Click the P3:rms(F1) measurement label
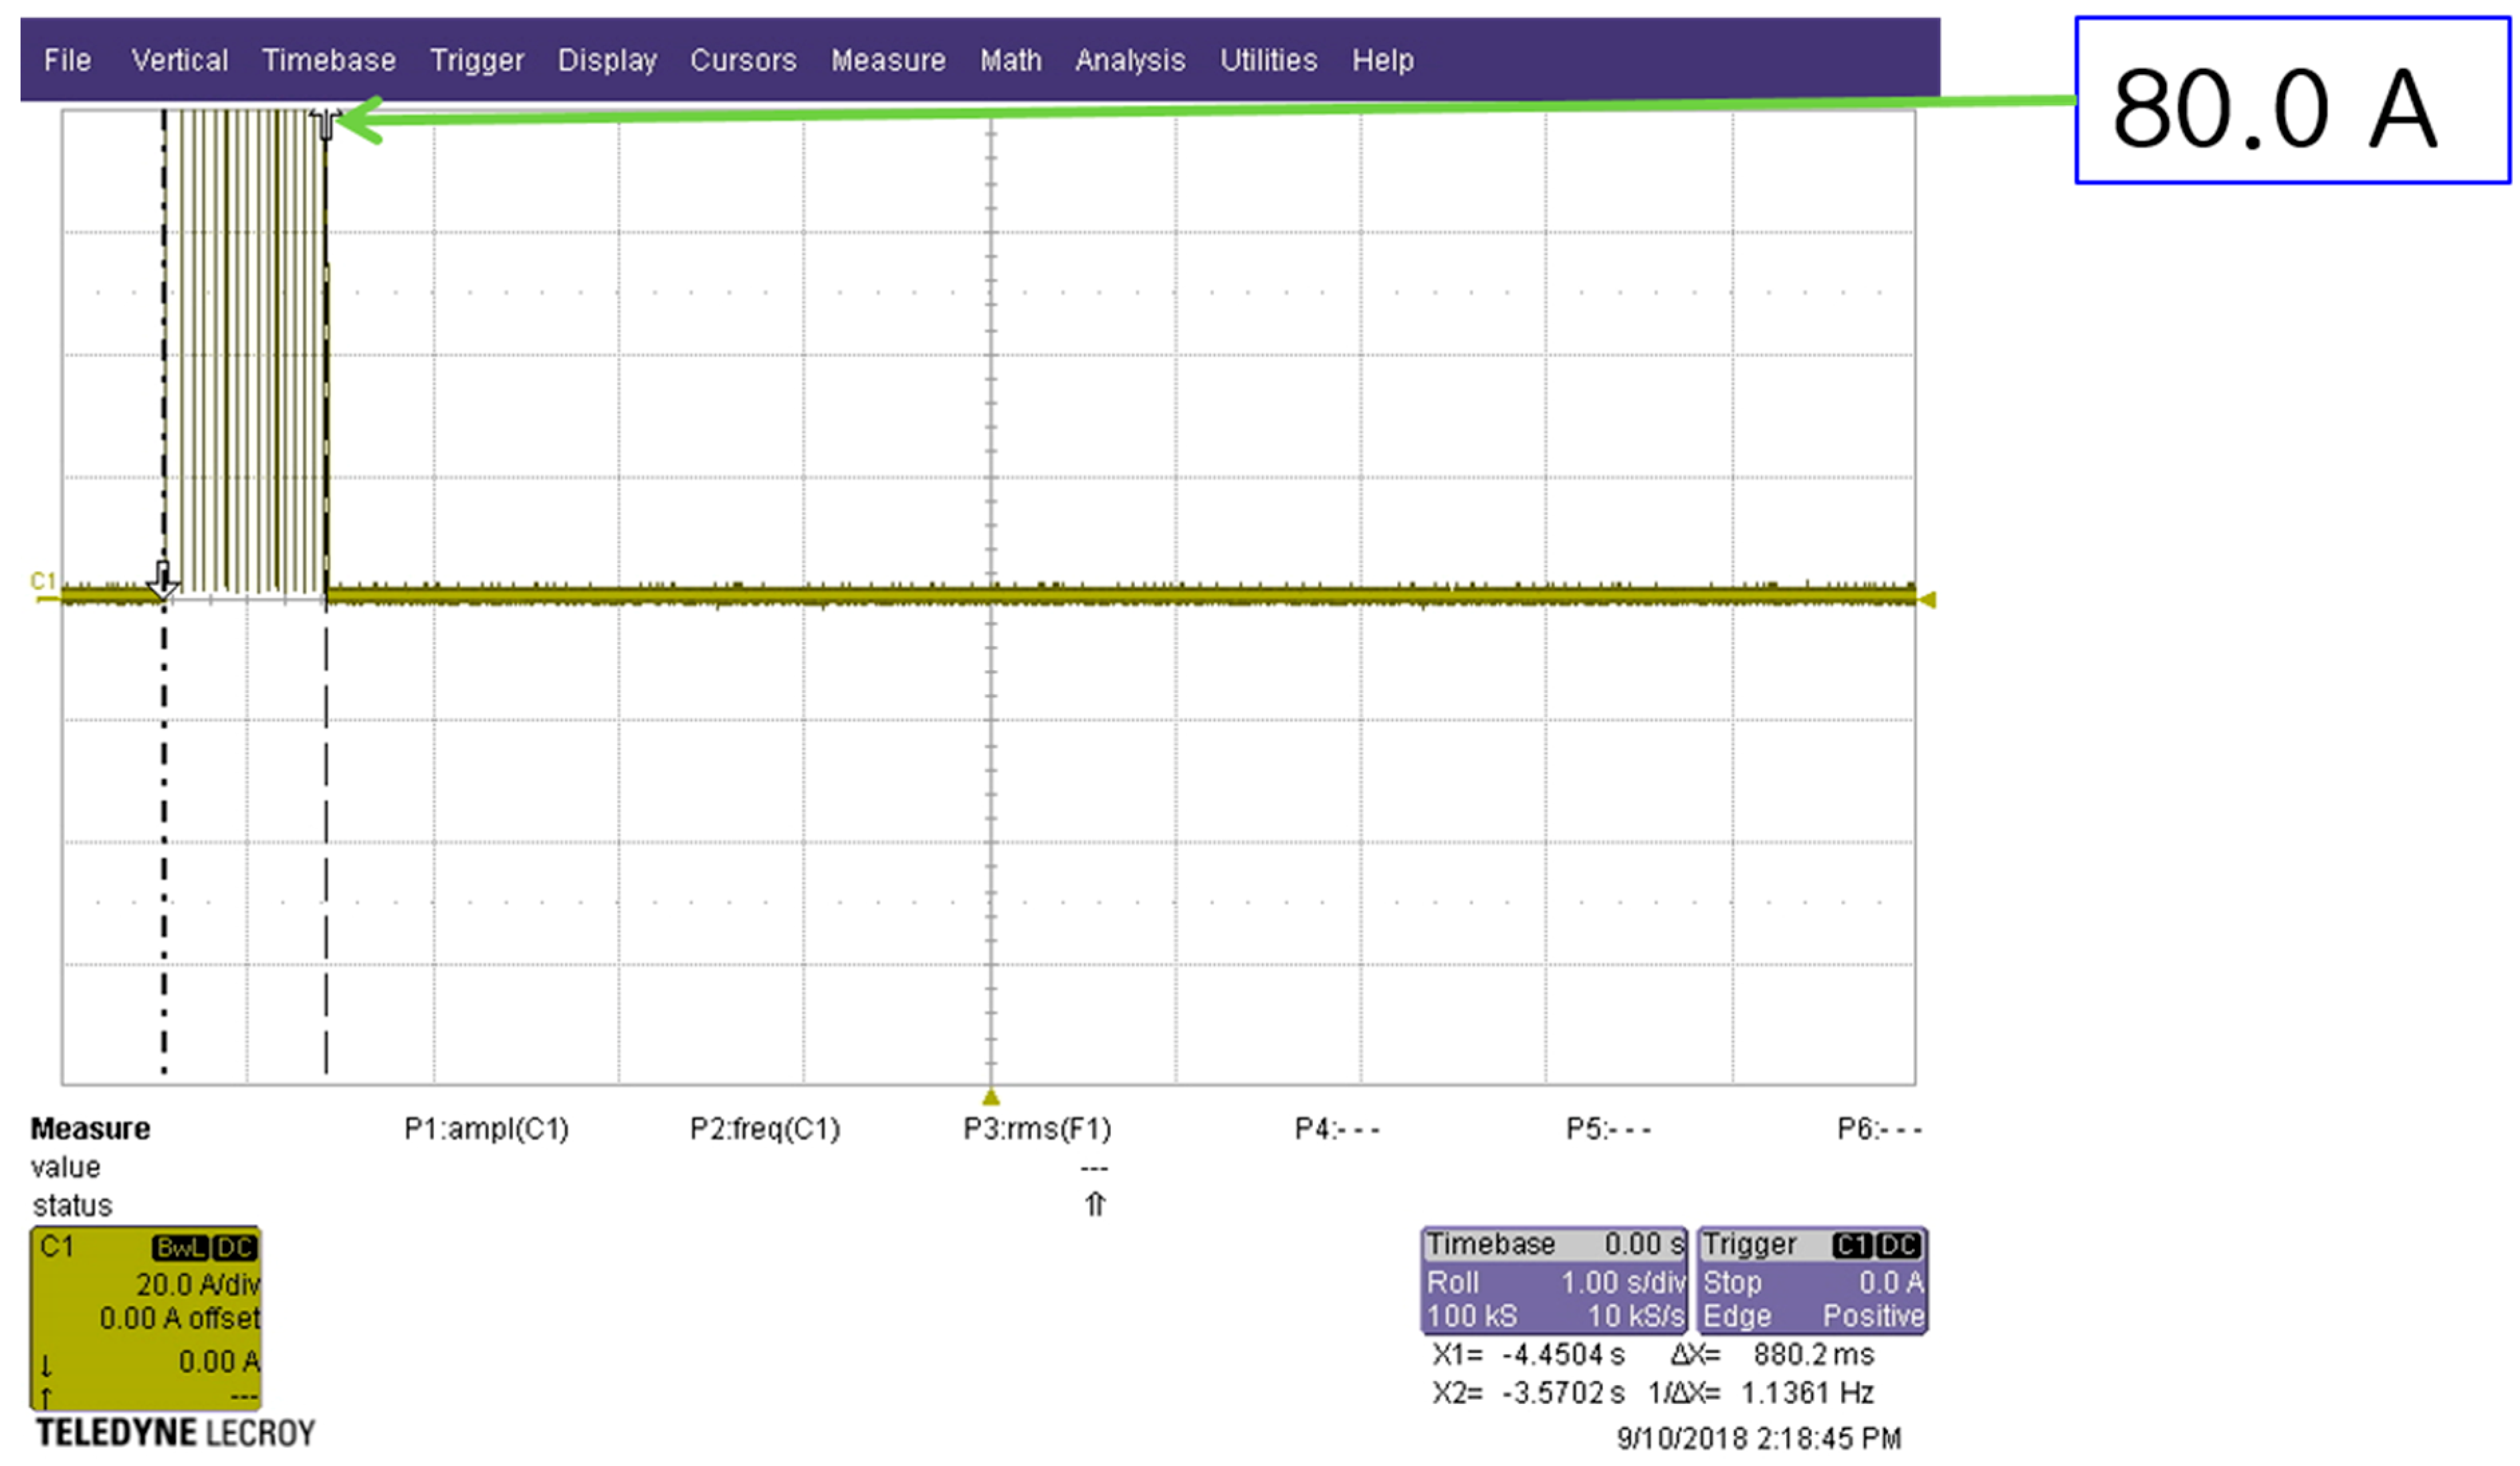Screen dimensions: 2520x1466 click(1037, 1129)
